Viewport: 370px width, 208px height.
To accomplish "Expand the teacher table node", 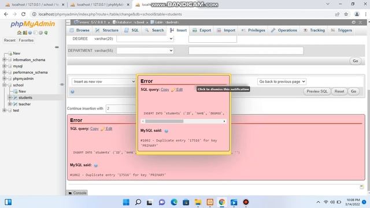I will [x=10, y=104].
